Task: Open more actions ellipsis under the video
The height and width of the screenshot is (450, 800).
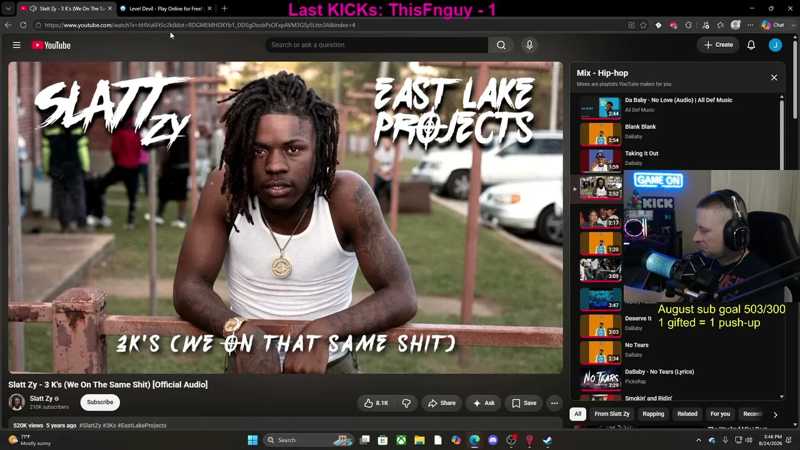Action: point(554,403)
